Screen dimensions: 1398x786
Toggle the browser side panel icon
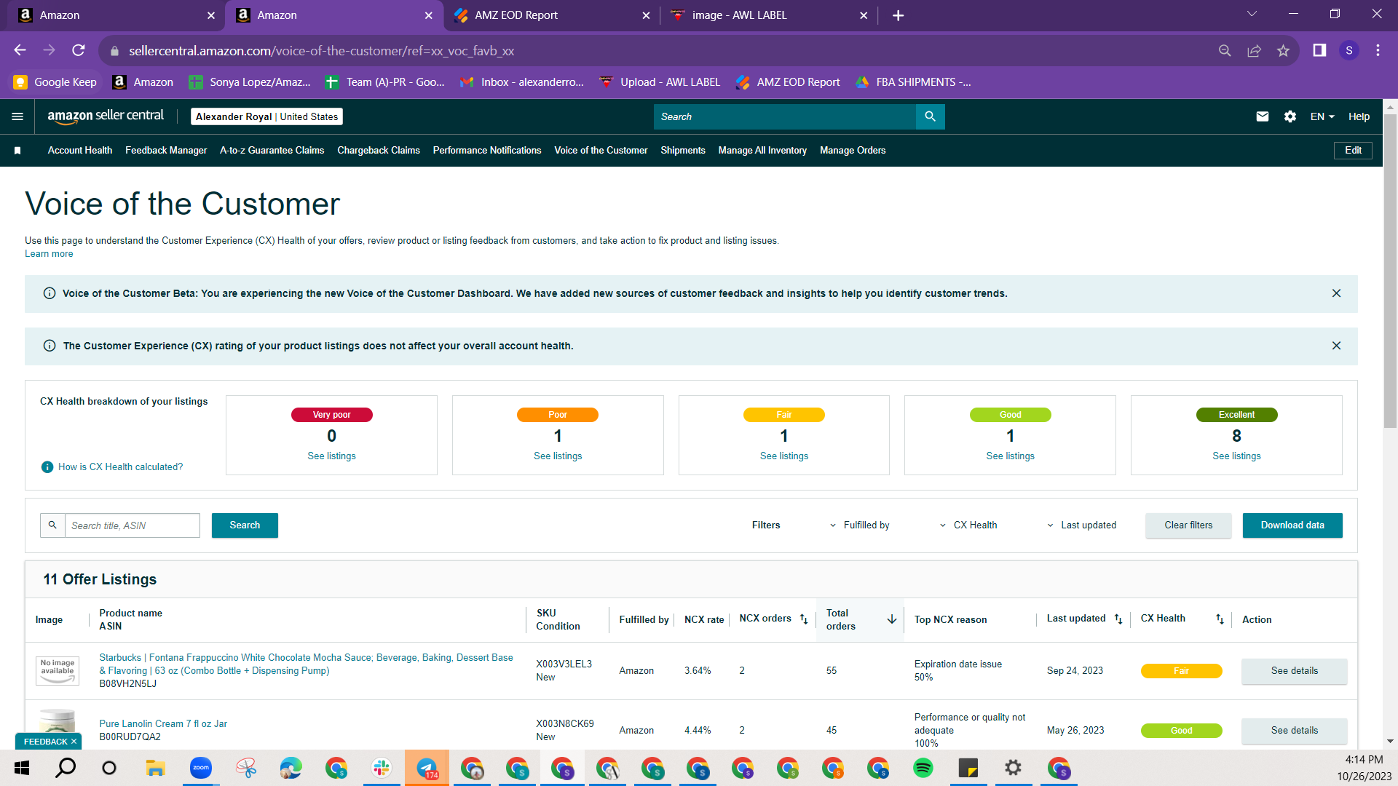coord(1319,50)
